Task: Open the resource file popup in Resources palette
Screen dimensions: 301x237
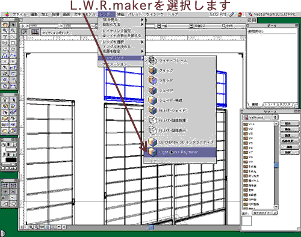Action: (x=260, y=117)
